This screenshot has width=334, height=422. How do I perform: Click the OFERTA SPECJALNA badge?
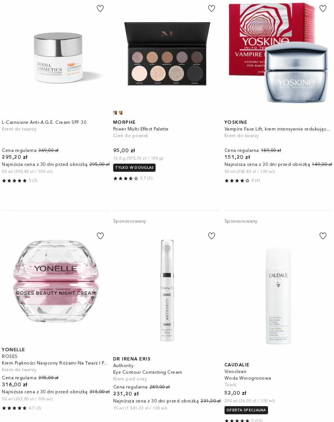point(246,410)
